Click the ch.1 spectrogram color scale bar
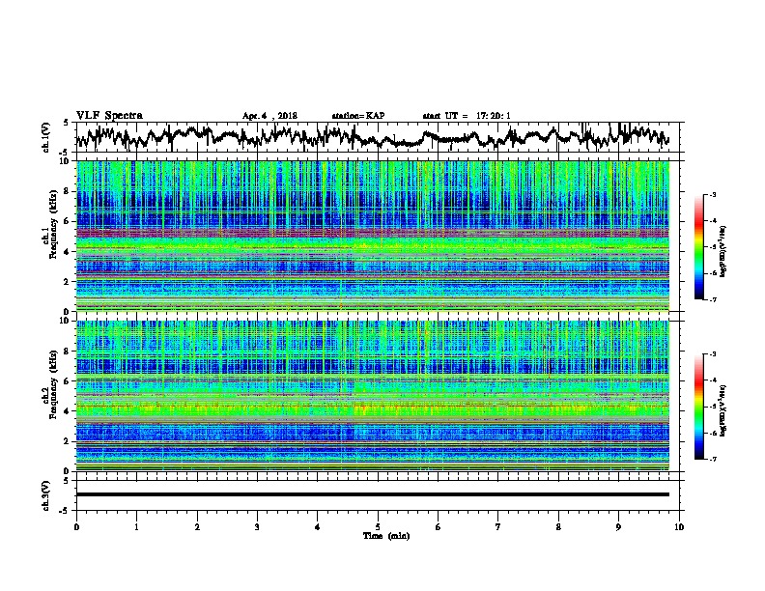This screenshot has height=591, width=765. click(699, 247)
